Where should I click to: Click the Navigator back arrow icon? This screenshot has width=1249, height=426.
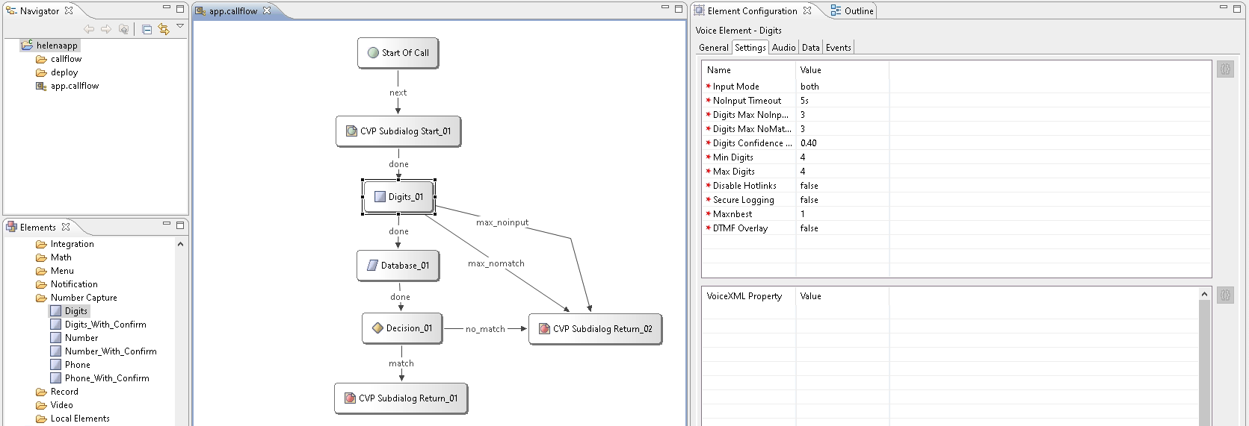pyautogui.click(x=89, y=29)
